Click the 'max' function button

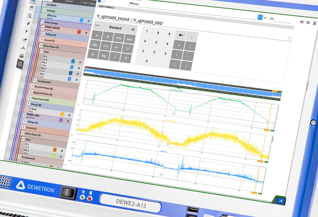[129, 39]
